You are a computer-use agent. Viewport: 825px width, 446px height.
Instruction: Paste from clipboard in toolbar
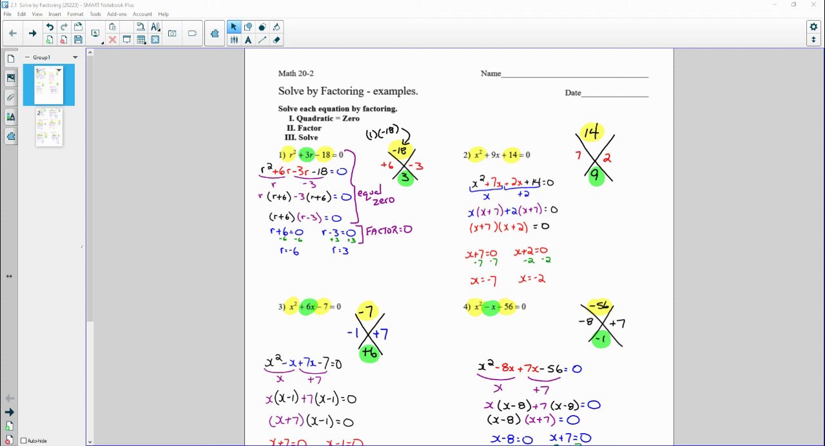(x=112, y=27)
